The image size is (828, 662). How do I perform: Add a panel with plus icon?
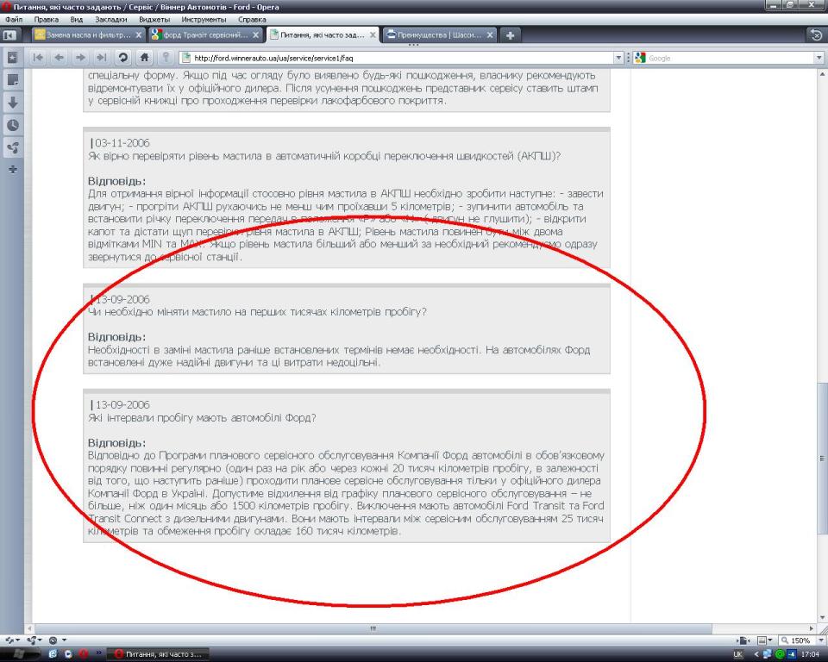click(13, 169)
